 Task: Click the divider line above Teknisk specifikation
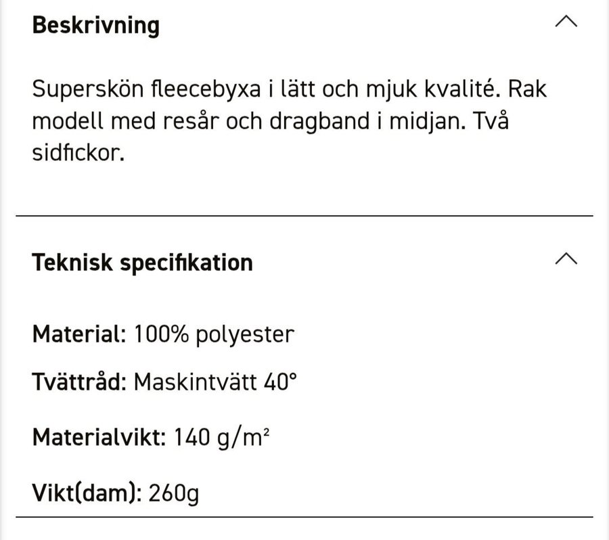[x=304, y=216]
